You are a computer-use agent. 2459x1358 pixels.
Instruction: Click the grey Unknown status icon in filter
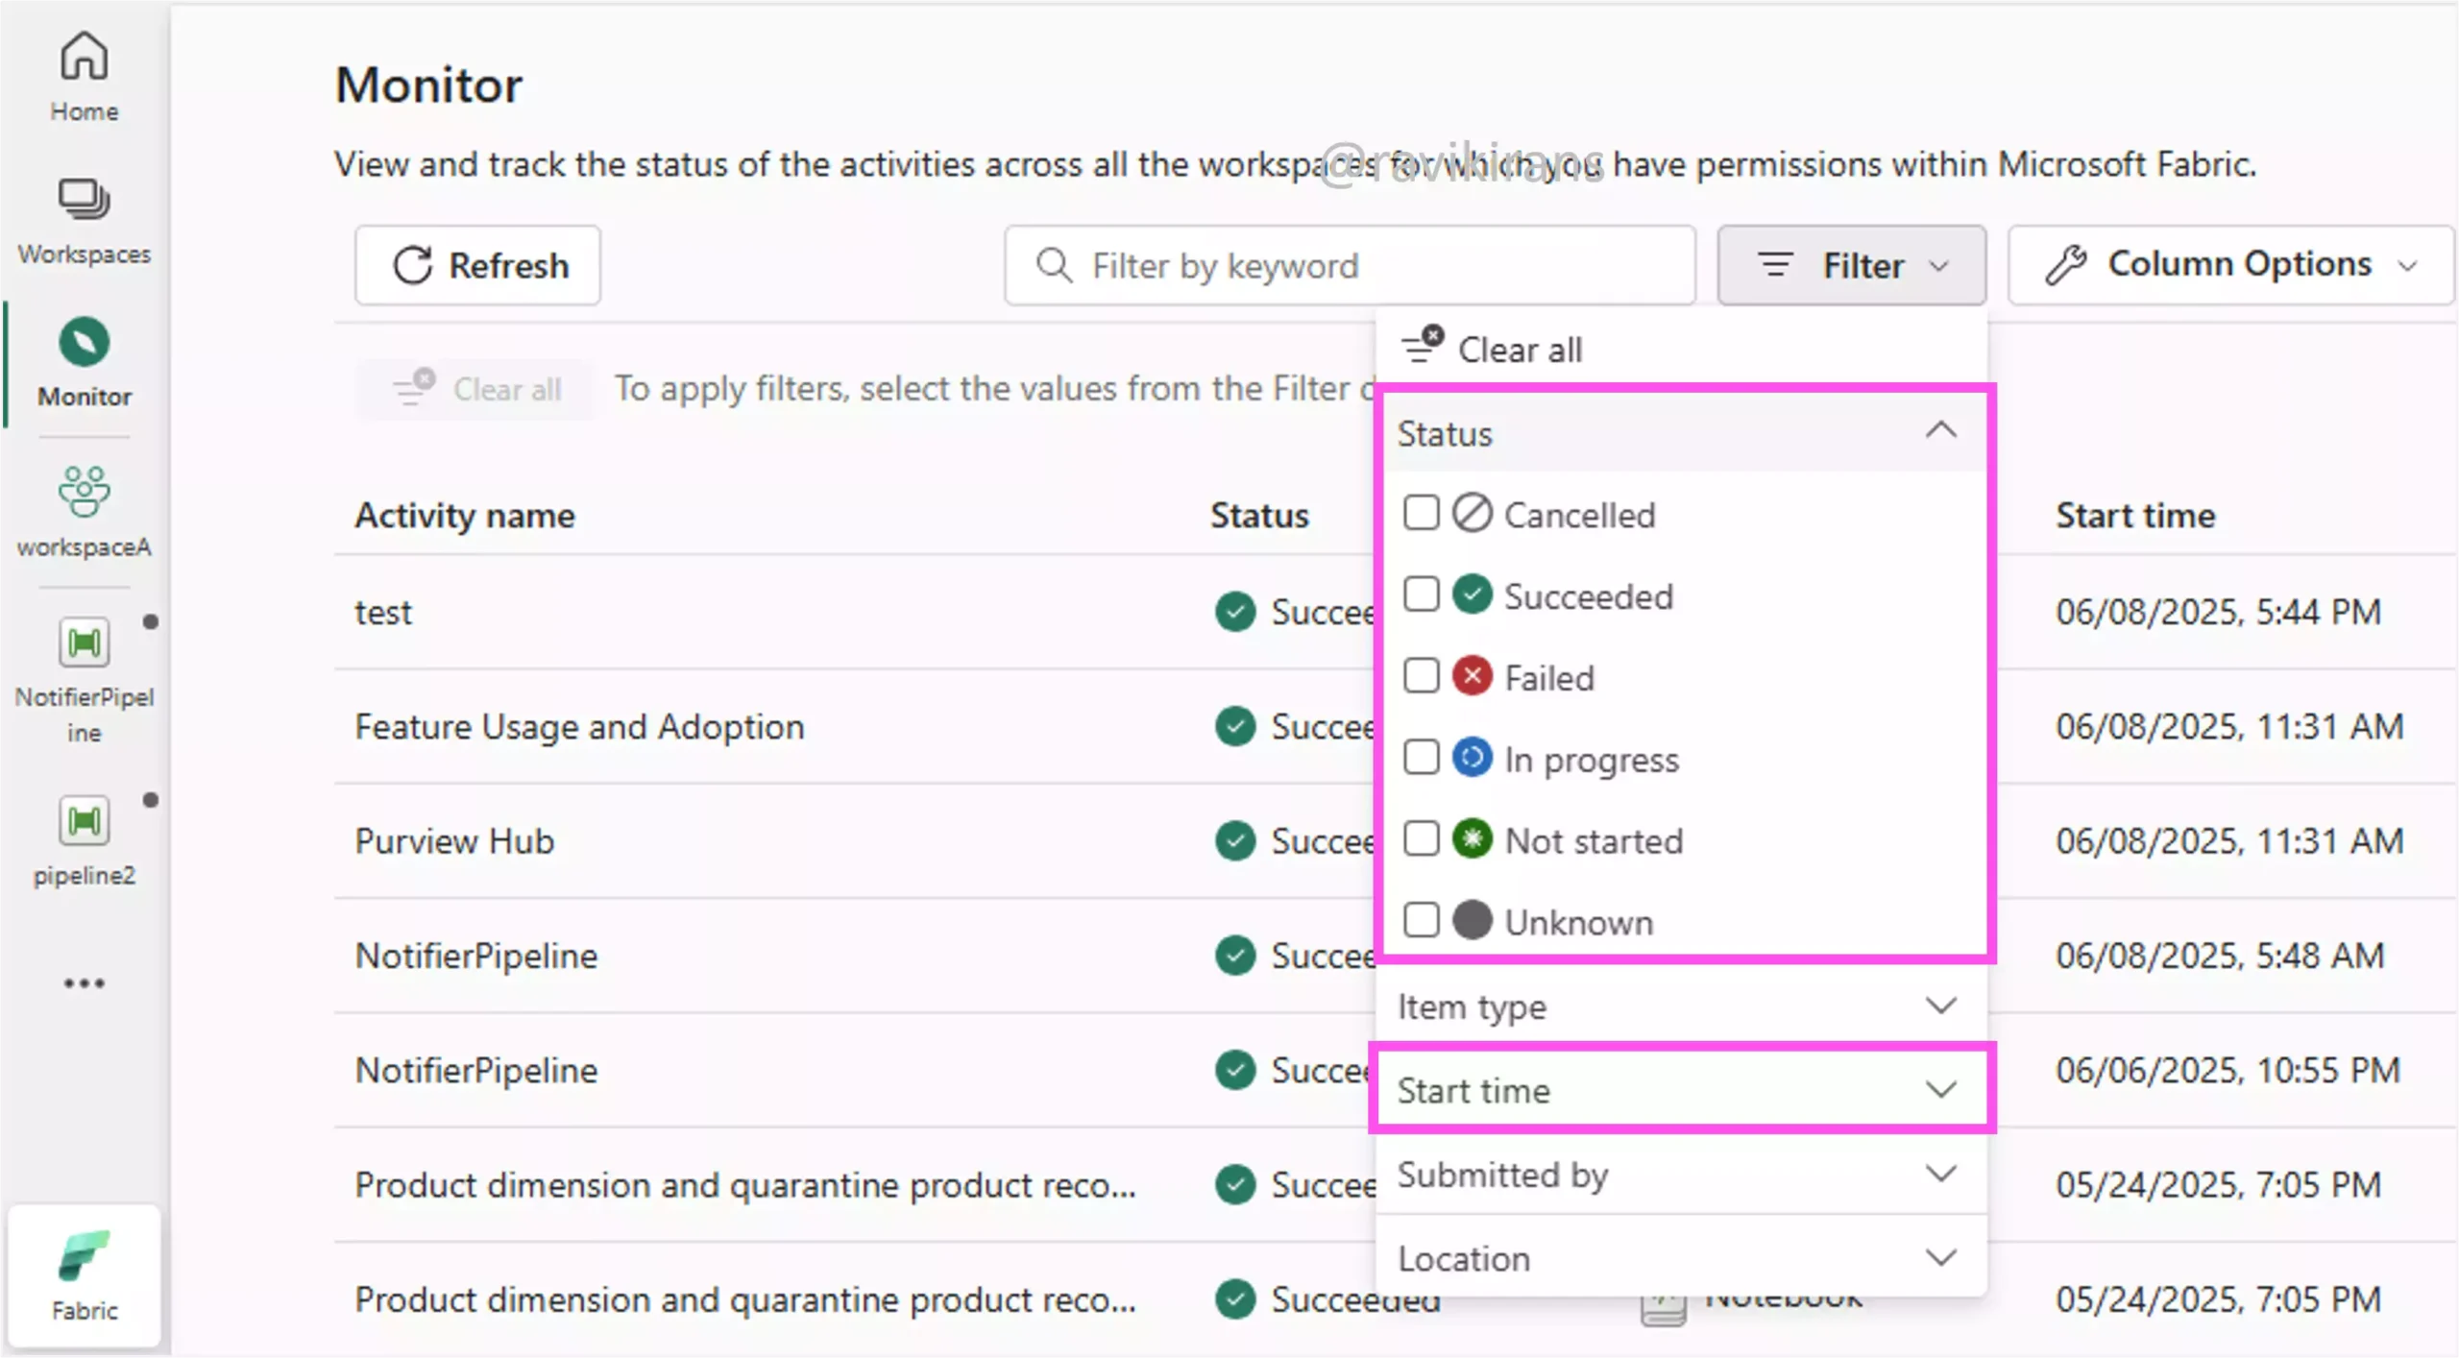pos(1472,920)
